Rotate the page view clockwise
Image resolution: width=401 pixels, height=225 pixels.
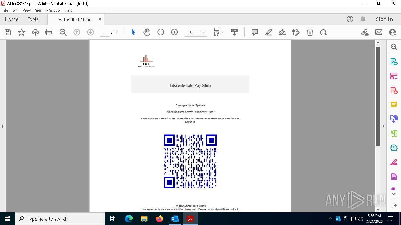[324, 32]
